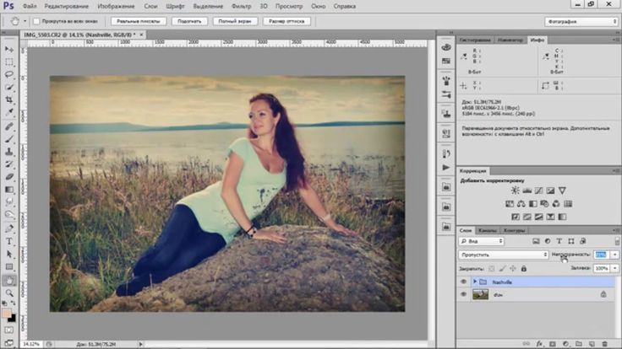Open the blend mode dropdown Пропустить
Viewport: 622px width, 349px height.
504,255
